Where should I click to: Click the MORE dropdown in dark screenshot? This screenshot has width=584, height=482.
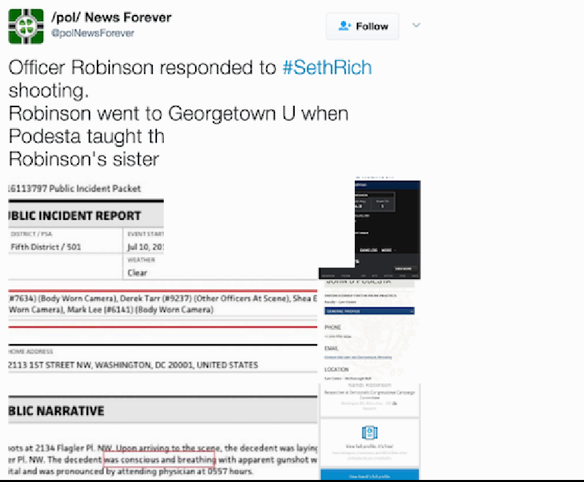(x=388, y=250)
